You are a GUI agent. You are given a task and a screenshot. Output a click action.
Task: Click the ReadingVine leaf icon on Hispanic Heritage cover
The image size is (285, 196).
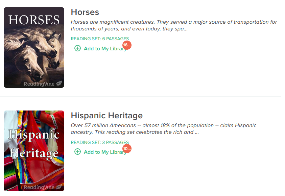(x=59, y=187)
